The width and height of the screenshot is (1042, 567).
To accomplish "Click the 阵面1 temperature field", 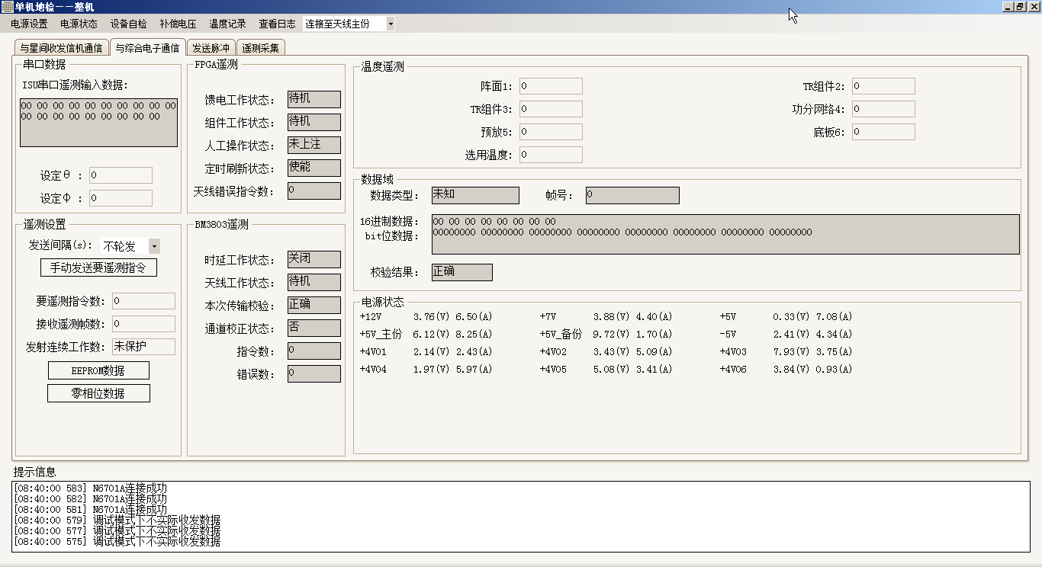I will tap(551, 86).
